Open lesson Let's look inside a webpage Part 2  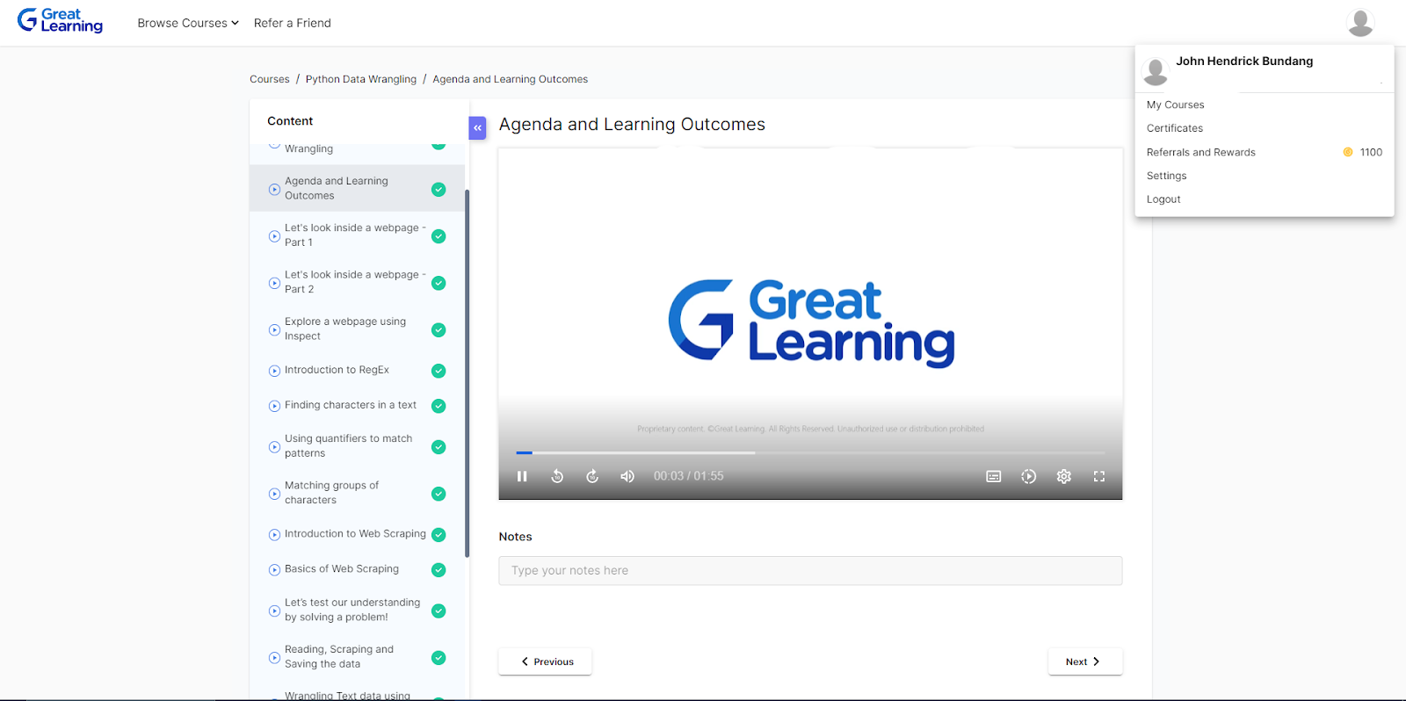355,281
